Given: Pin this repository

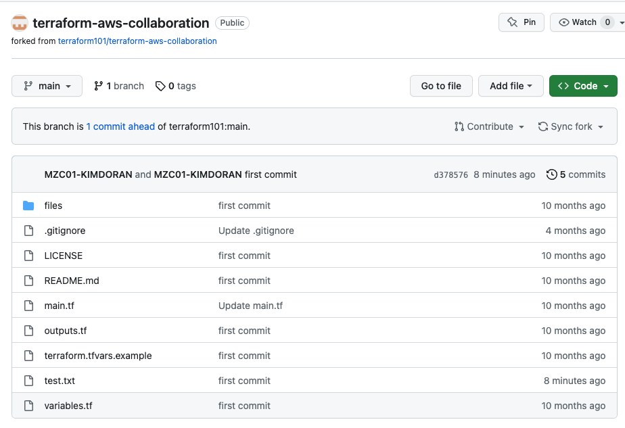Looking at the screenshot, I should point(522,22).
